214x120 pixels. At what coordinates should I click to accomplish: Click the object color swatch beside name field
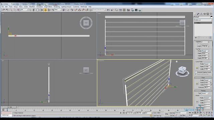pyautogui.click(x=211, y=17)
